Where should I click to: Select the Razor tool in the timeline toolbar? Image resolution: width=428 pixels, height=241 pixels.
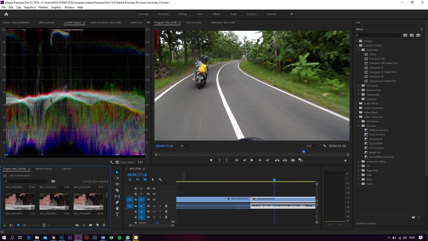(x=117, y=190)
